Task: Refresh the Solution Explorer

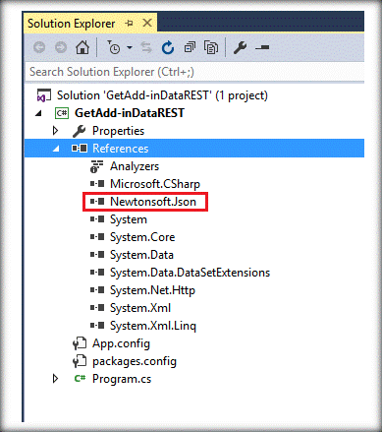Action: point(168,48)
